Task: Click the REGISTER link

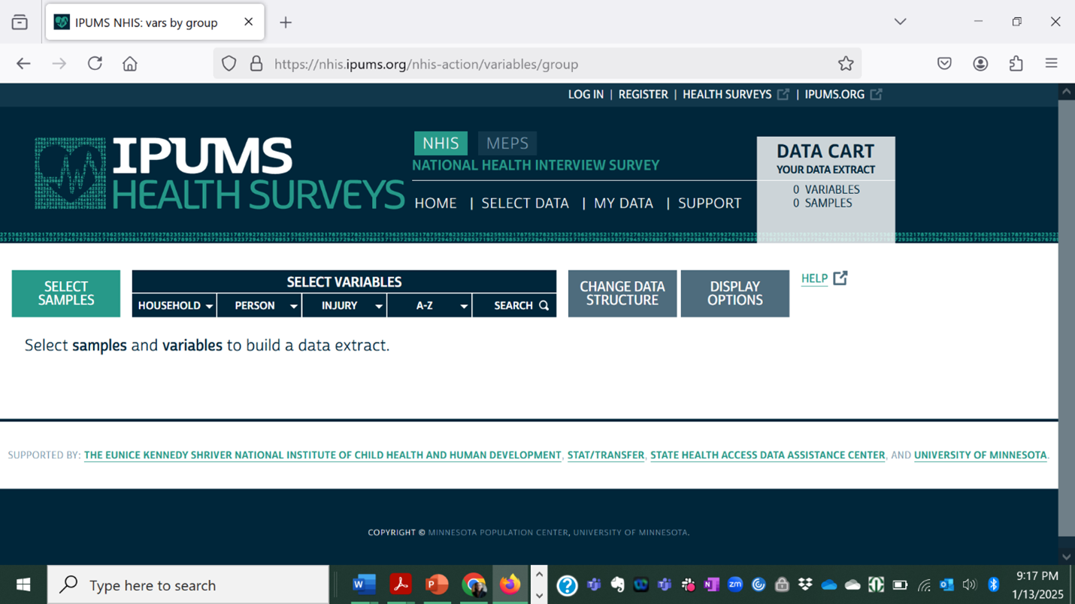Action: (x=643, y=95)
